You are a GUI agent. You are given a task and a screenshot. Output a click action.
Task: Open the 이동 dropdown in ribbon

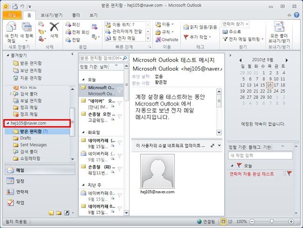(165, 24)
